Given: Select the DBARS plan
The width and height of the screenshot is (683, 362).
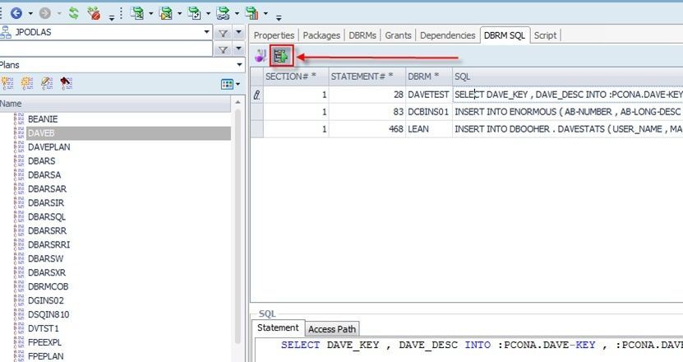Looking at the screenshot, I should click(41, 161).
